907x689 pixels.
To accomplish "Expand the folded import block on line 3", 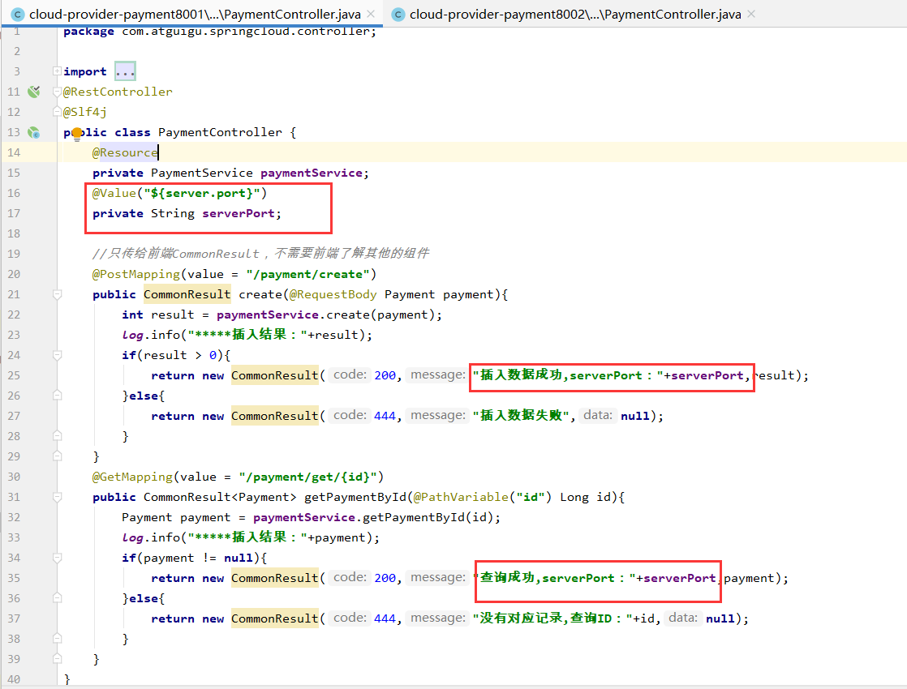I will (x=57, y=71).
